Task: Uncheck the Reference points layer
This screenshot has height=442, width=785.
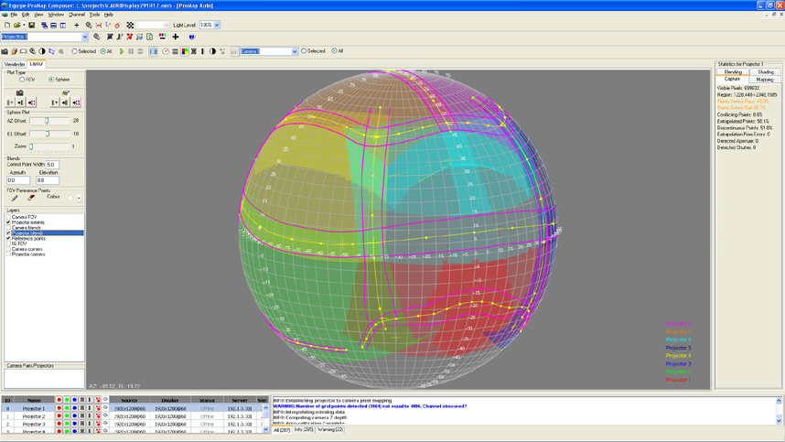Action: click(9, 239)
